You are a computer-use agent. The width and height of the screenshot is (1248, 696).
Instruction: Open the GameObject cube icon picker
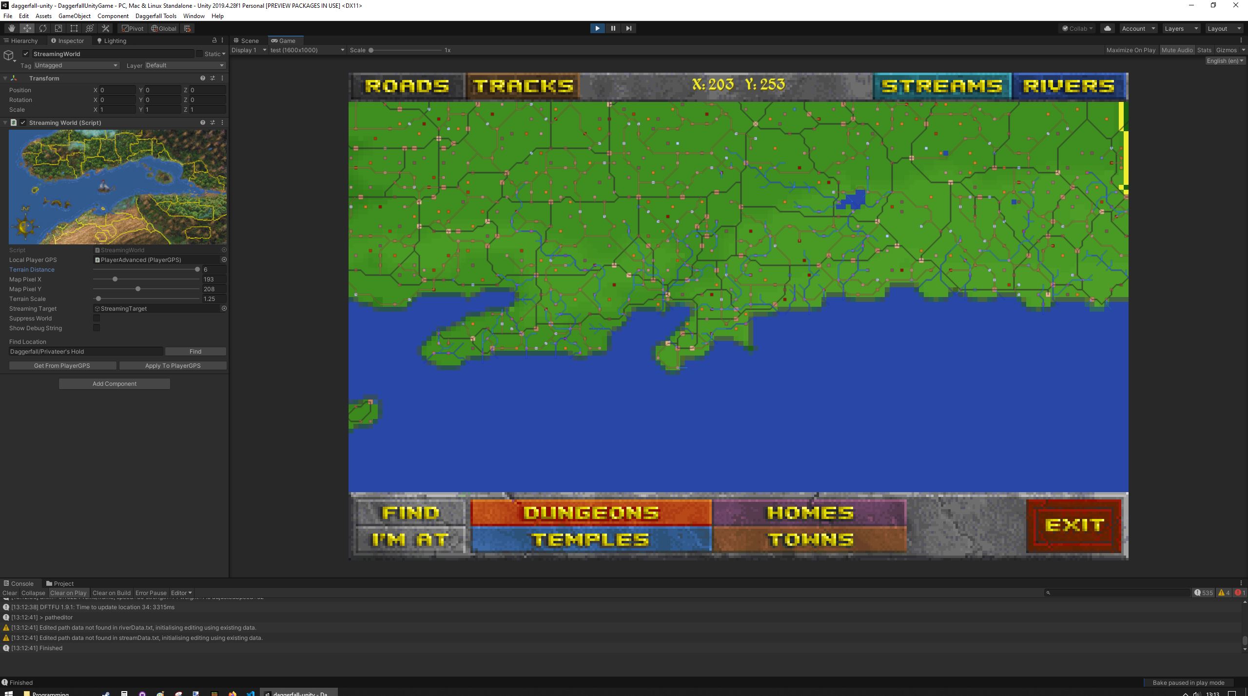(9, 55)
